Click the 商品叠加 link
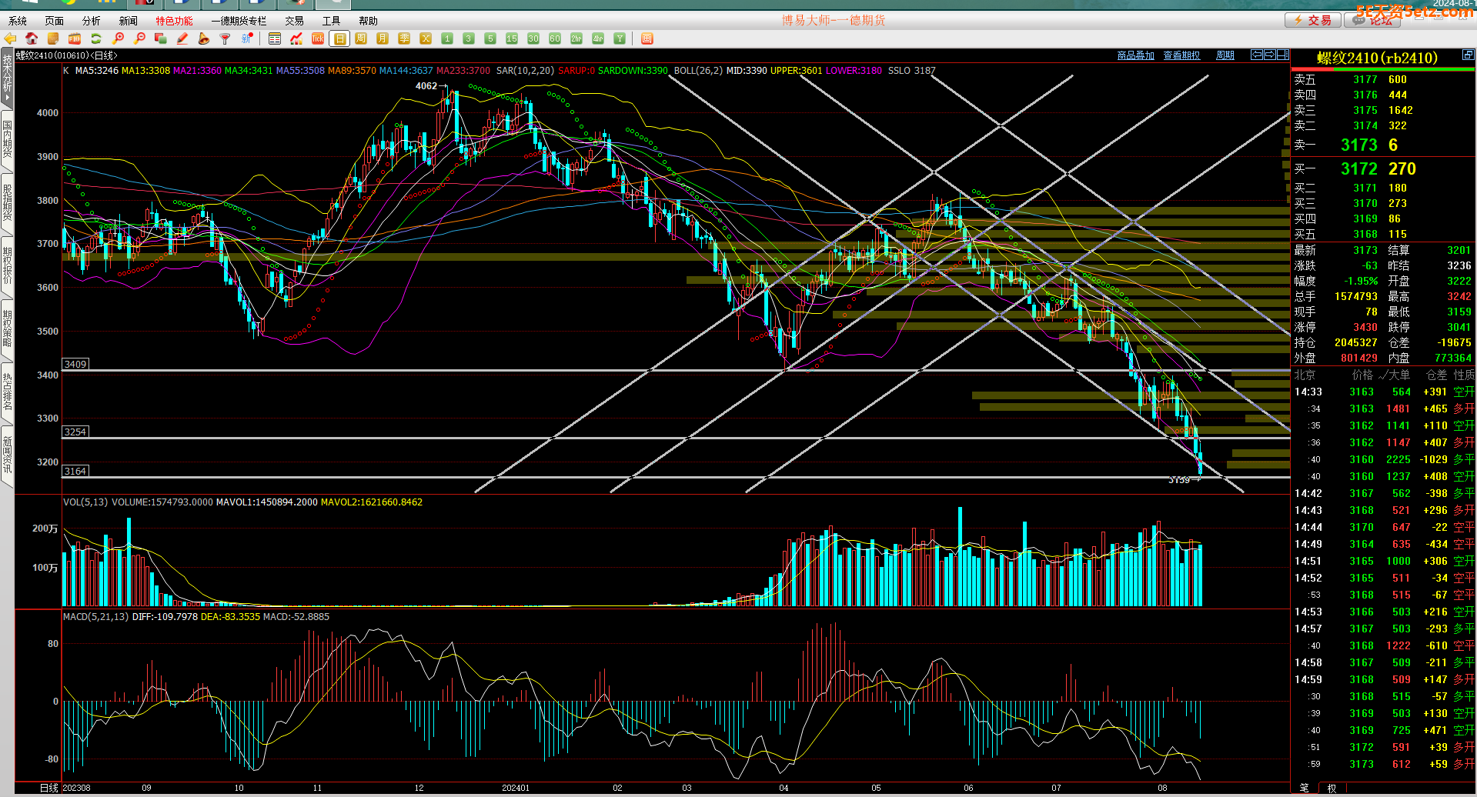The width and height of the screenshot is (1477, 797). coord(1135,55)
